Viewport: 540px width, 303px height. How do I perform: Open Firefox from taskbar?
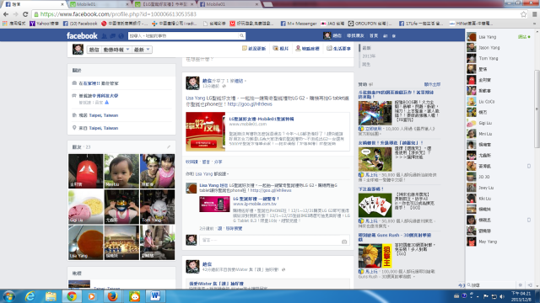pos(112,296)
